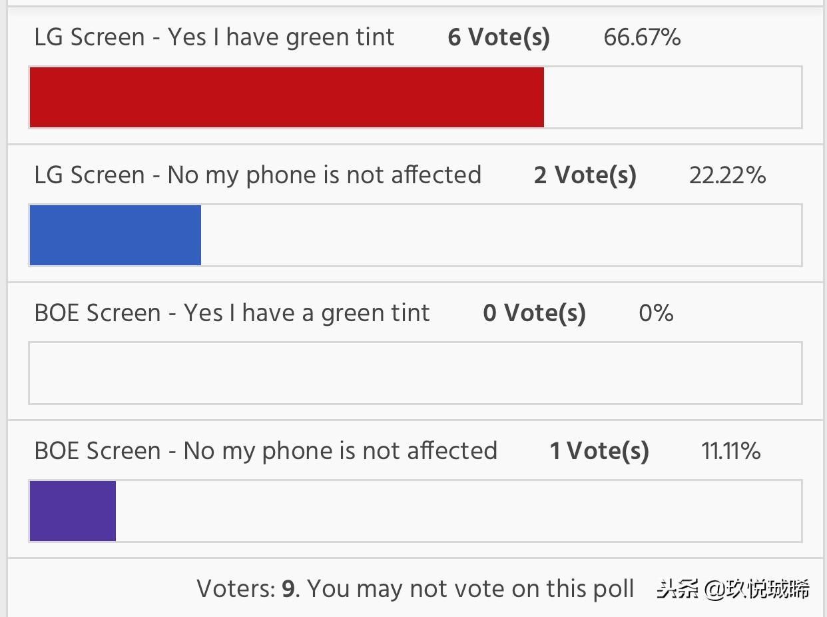Click the purple BOE not affected bar
The width and height of the screenshot is (827, 617).
click(x=73, y=511)
